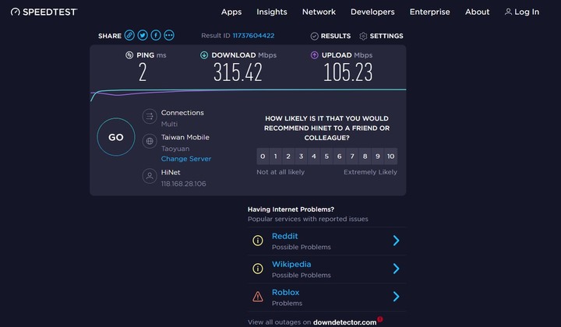Click the IP address 118.168.28.106
The height and width of the screenshot is (327, 561).
click(184, 184)
